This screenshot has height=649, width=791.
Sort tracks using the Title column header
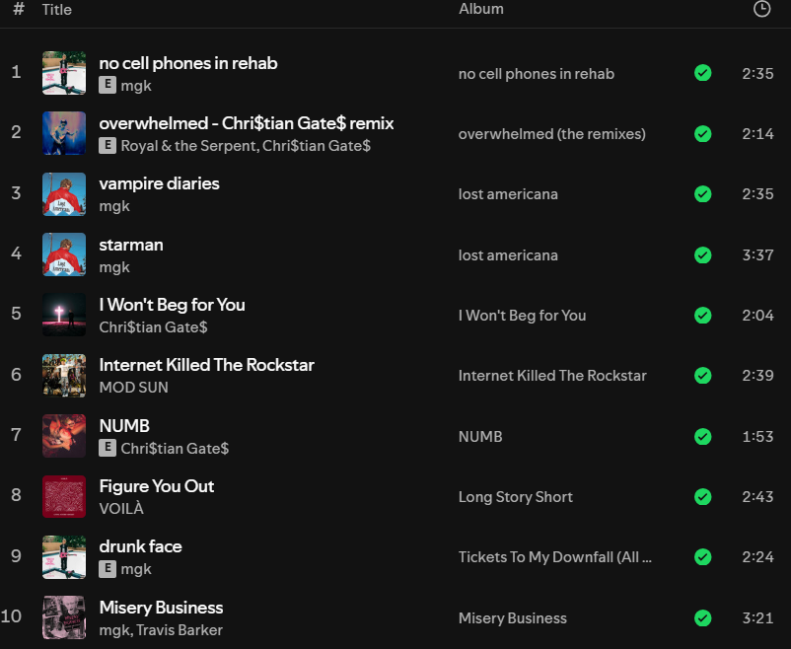click(55, 9)
